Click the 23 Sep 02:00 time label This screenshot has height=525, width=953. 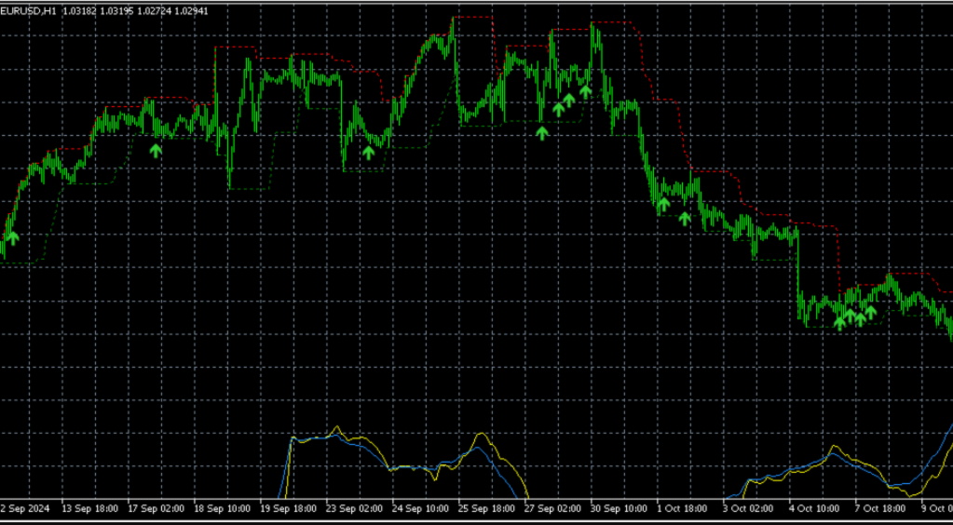click(x=354, y=508)
